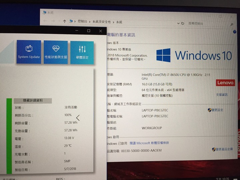Maximize the Lenovo Vantage window
240x180 pixels.
click(x=89, y=31)
